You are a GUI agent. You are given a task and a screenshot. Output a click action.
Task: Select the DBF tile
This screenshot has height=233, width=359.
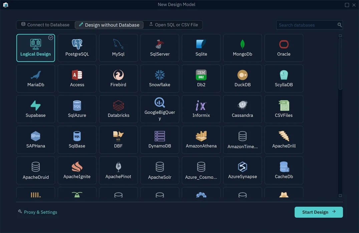click(118, 140)
